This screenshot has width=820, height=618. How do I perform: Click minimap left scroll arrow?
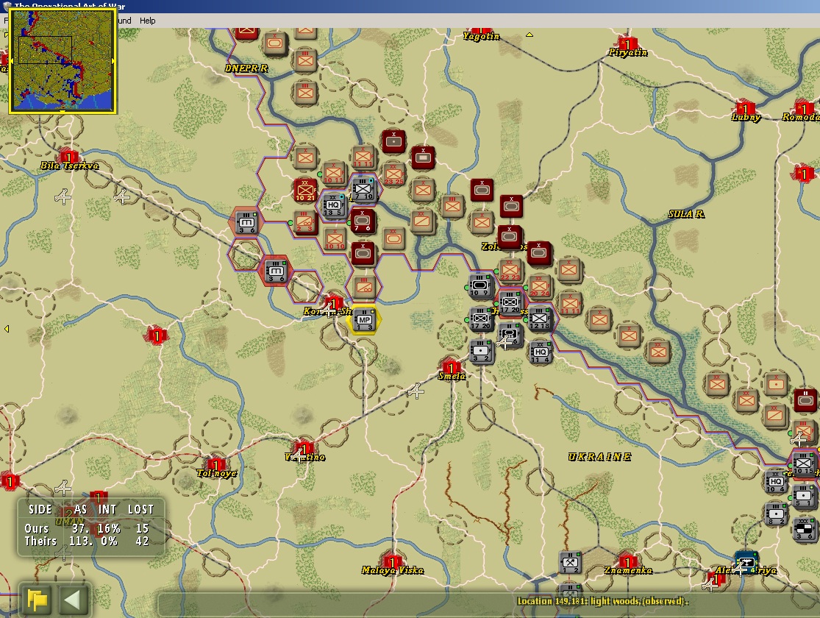11,61
